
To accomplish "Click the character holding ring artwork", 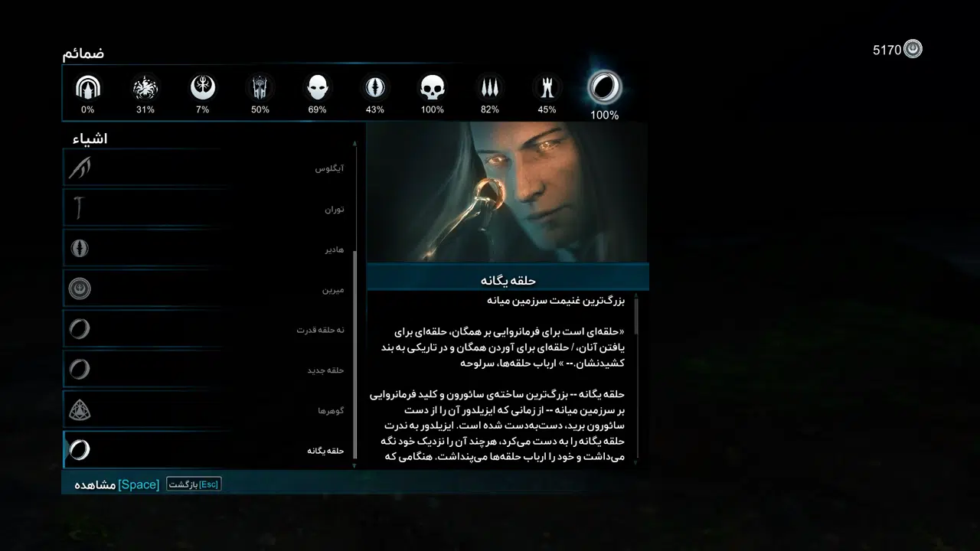I will coord(507,192).
